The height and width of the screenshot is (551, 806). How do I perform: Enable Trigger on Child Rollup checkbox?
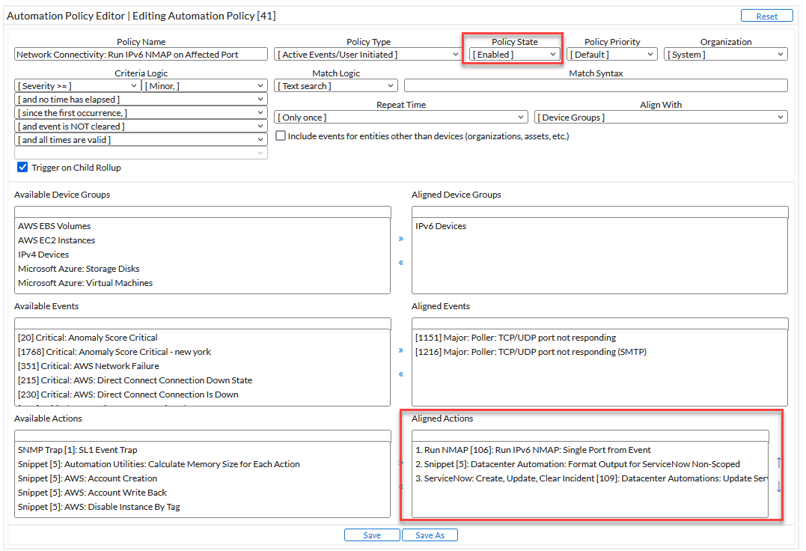tap(22, 168)
